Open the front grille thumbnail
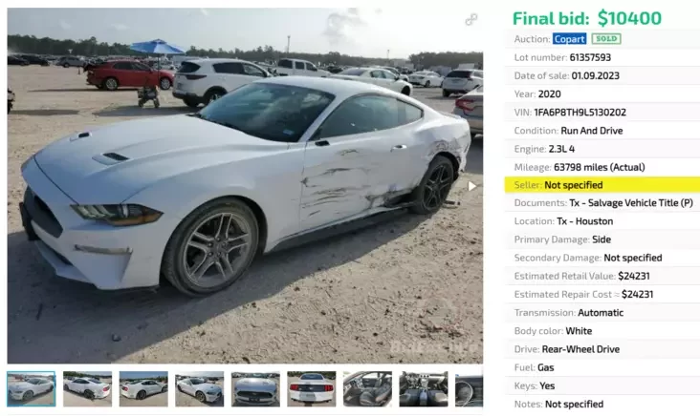The image size is (700, 416). pos(255,389)
